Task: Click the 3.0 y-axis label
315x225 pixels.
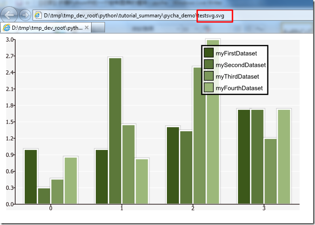Action: (10, 40)
